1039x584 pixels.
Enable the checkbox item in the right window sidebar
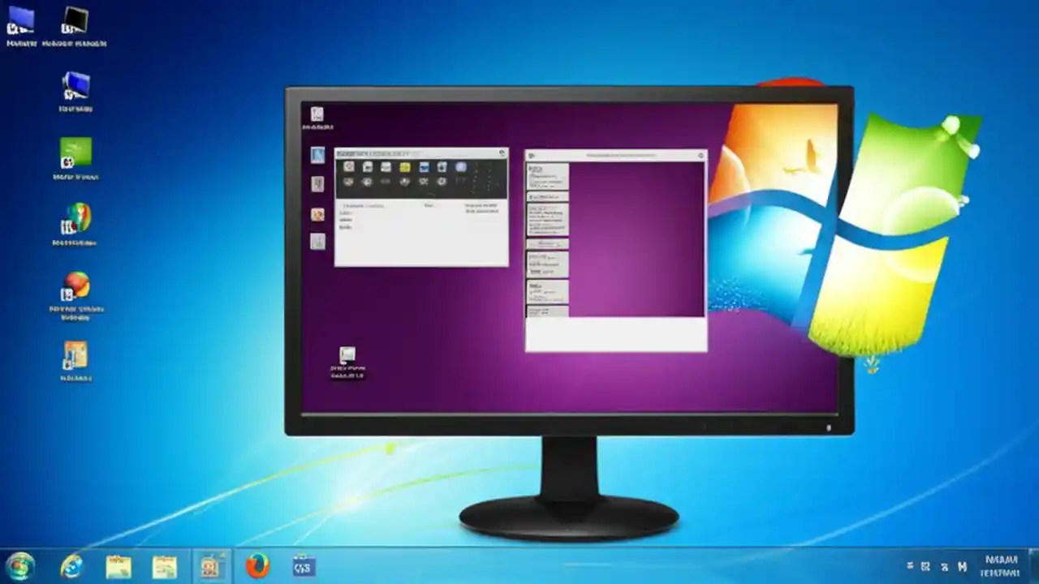(x=547, y=195)
